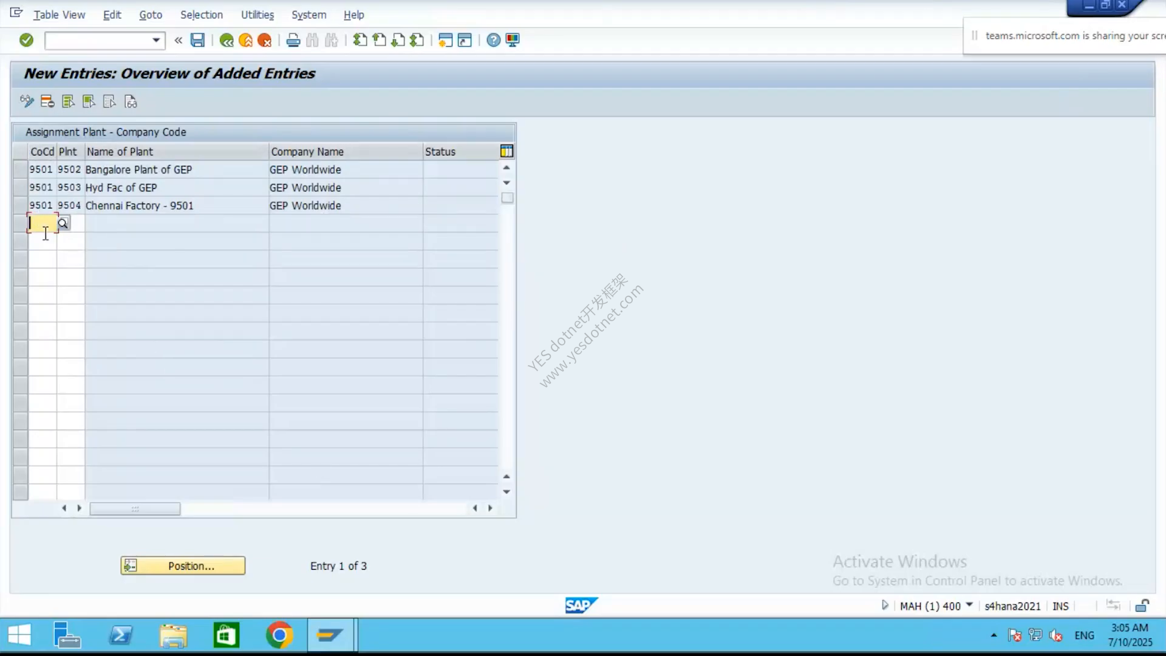Open the Edit menu
The image size is (1166, 656).
(x=112, y=15)
